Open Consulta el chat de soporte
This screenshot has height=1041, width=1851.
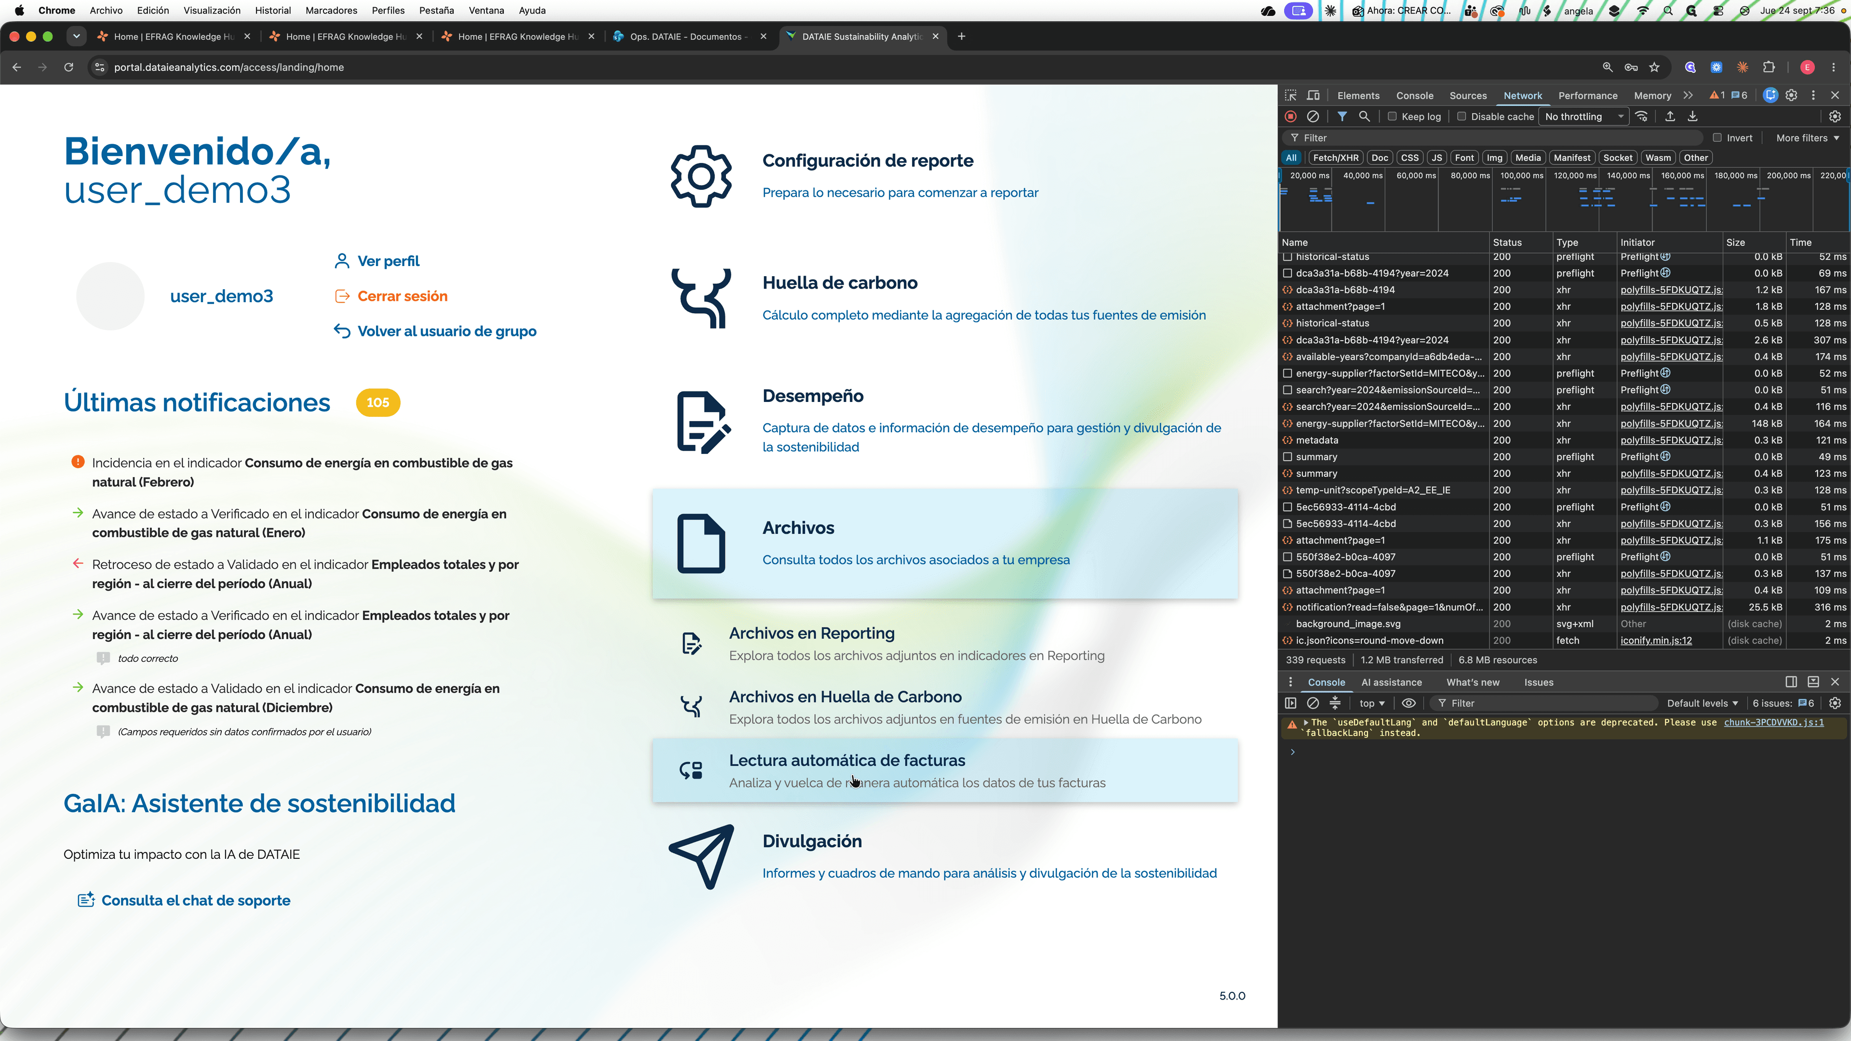coord(184,900)
